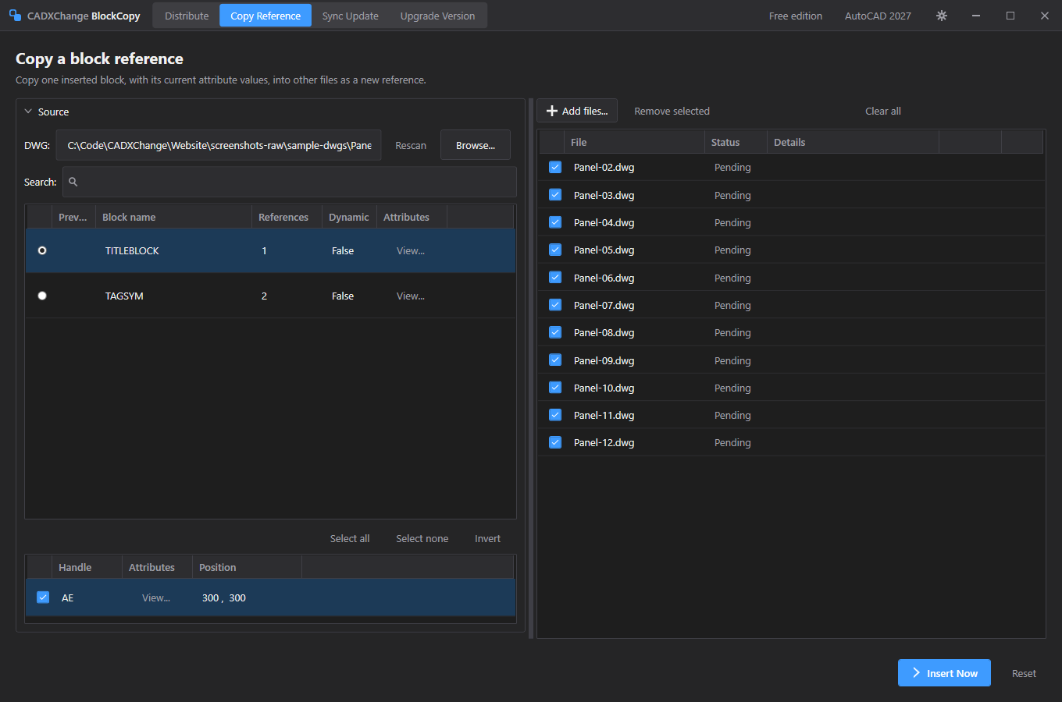The width and height of the screenshot is (1062, 702).
Task: Click the CADXChange BlockCopy logo icon
Action: click(x=15, y=16)
